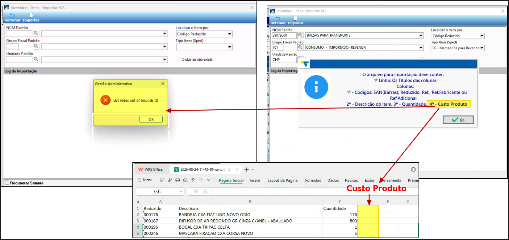Click WPS redo arrow icon
Screen dimensions: 509x240
201,180
